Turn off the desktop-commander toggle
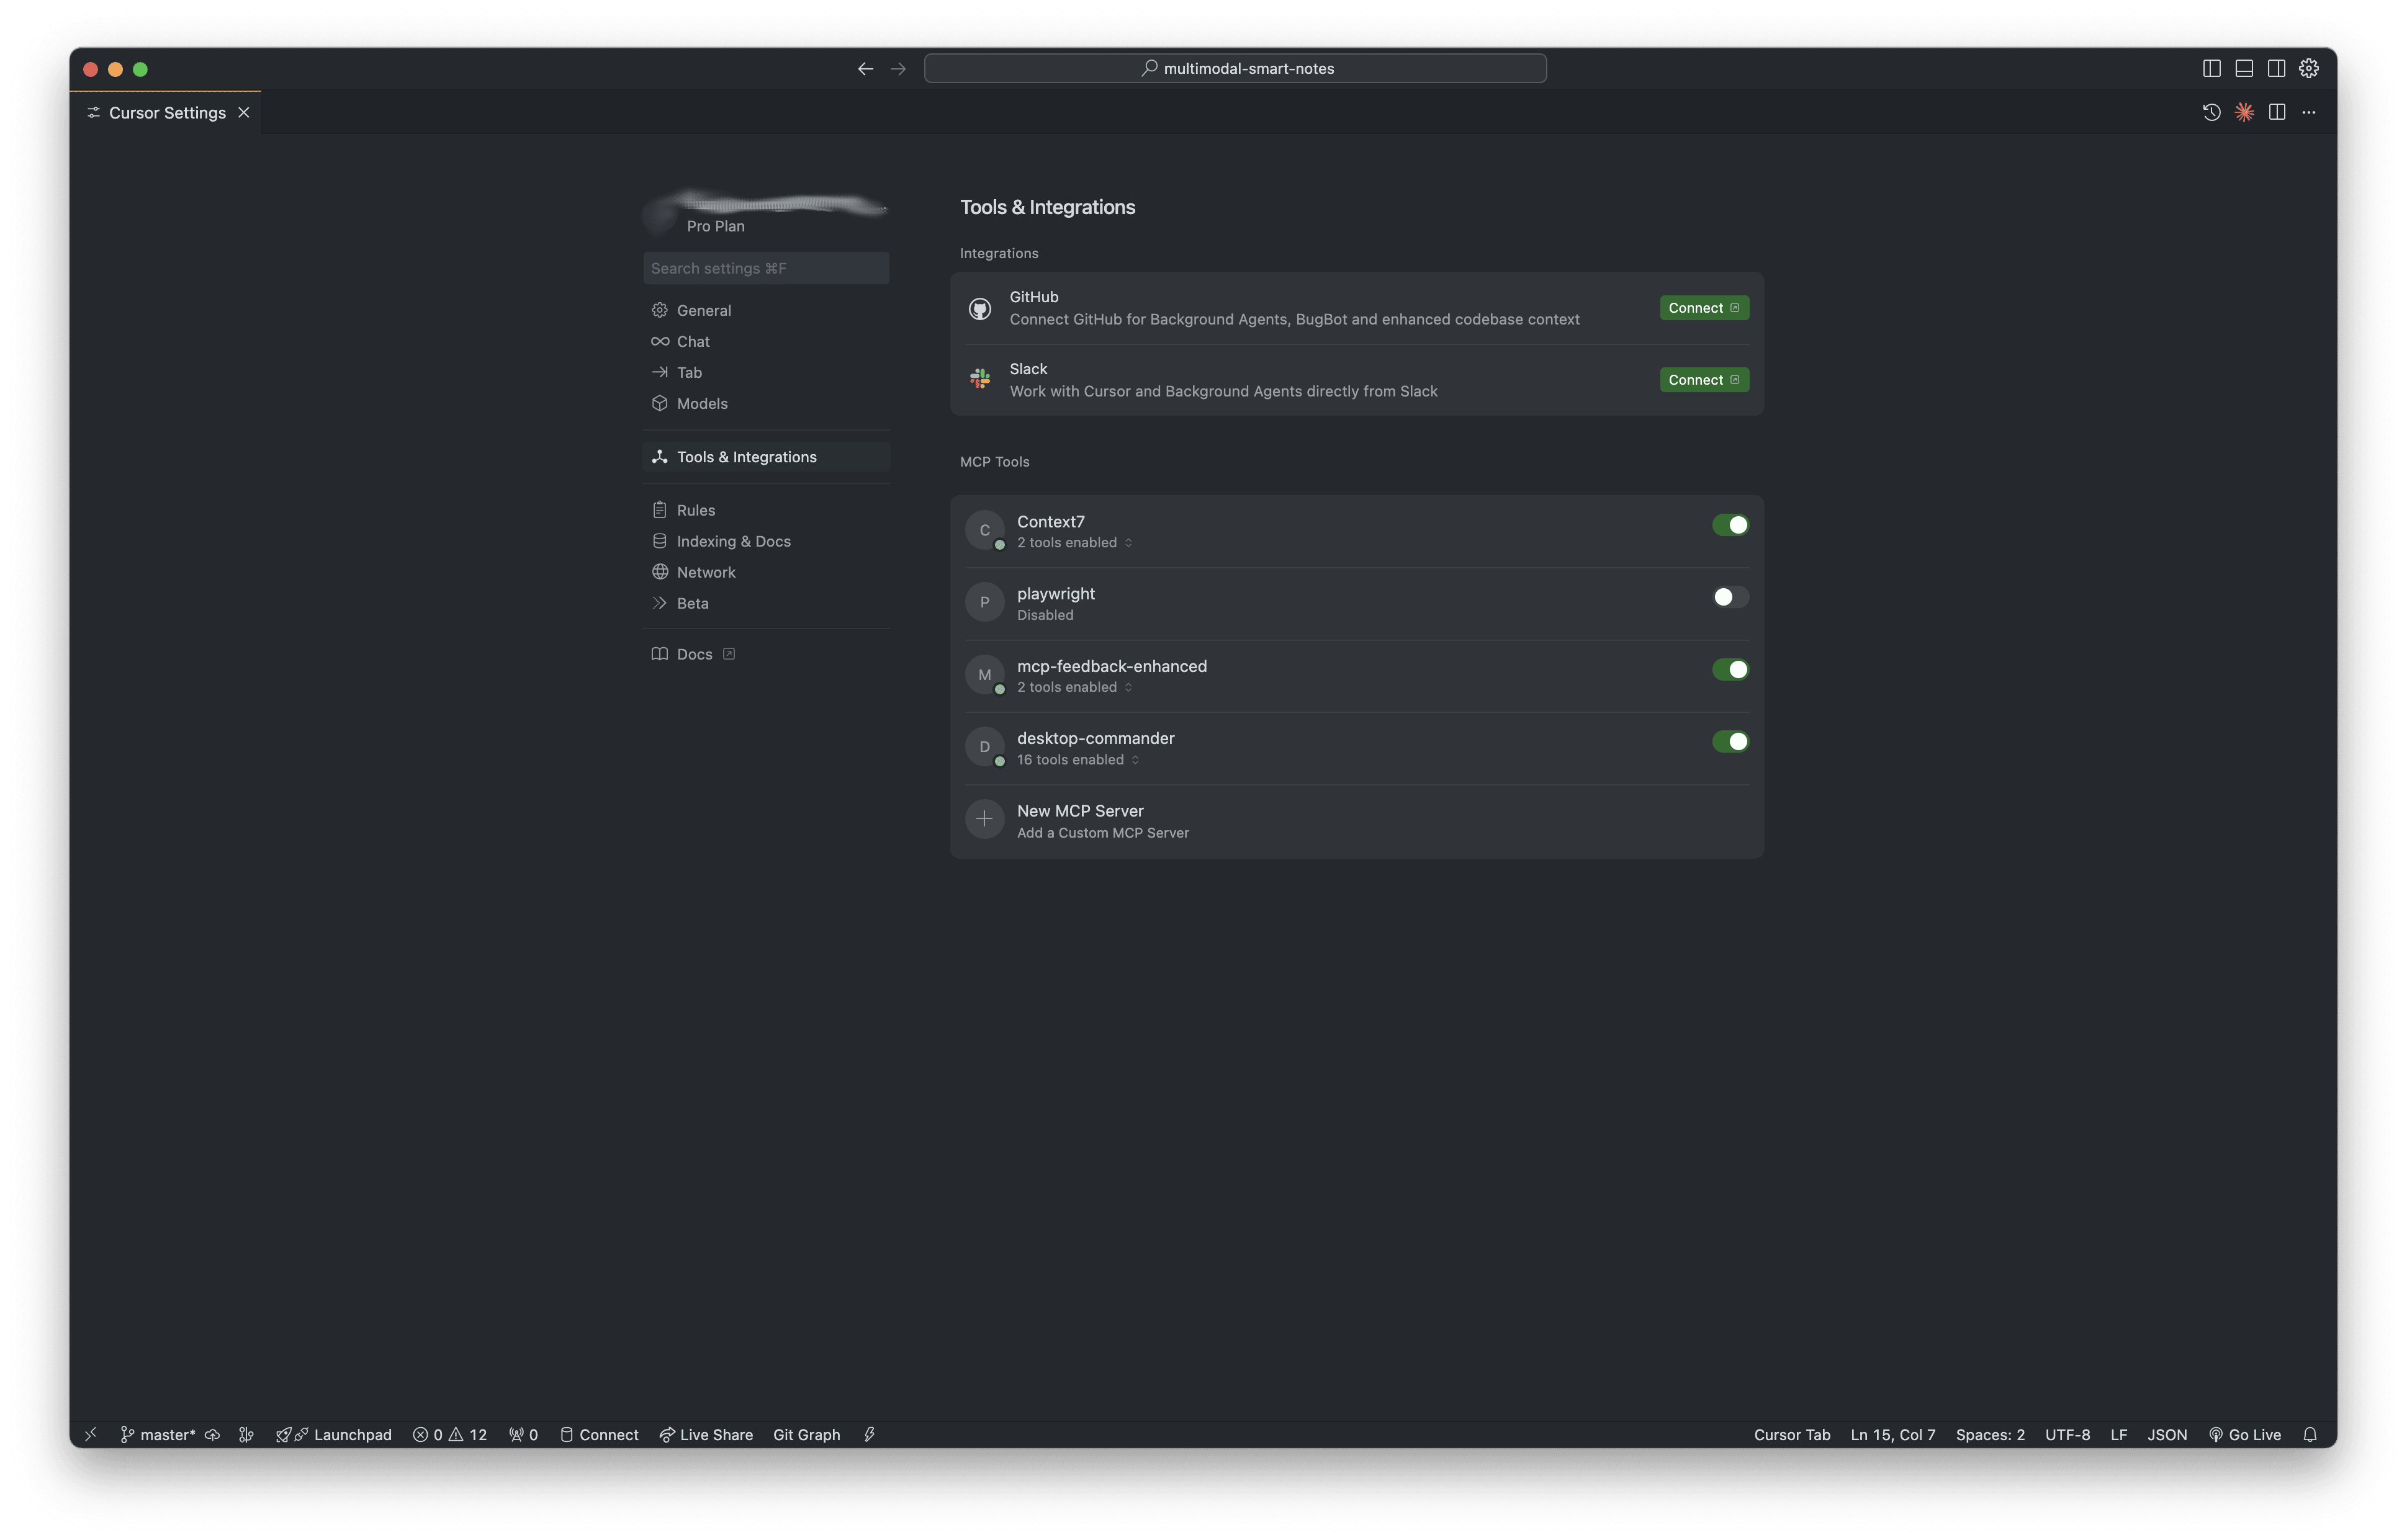The height and width of the screenshot is (1540, 2407). tap(1730, 741)
